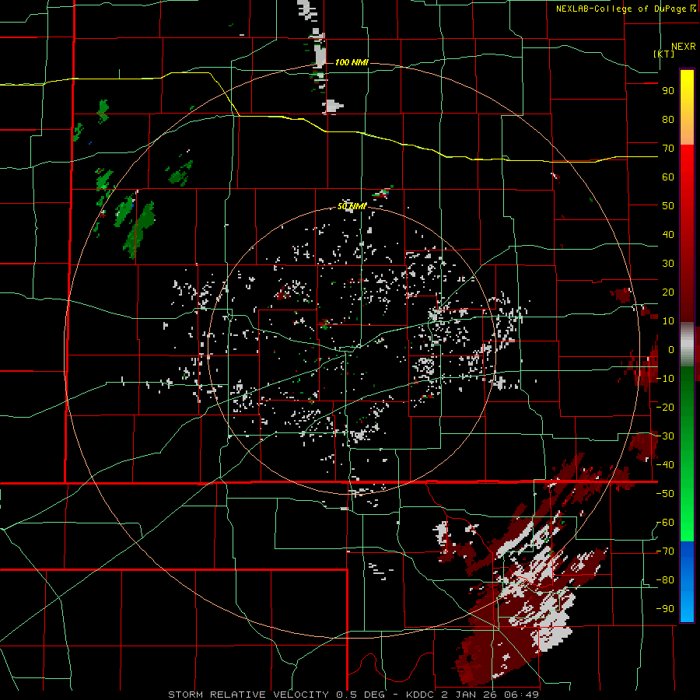Image resolution: width=700 pixels, height=700 pixels.
Task: Click the positive 40 value on velocity scale
Action: pos(668,235)
